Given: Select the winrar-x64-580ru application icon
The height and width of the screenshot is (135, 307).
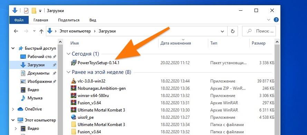Looking at the screenshot, I should tap(74, 95).
